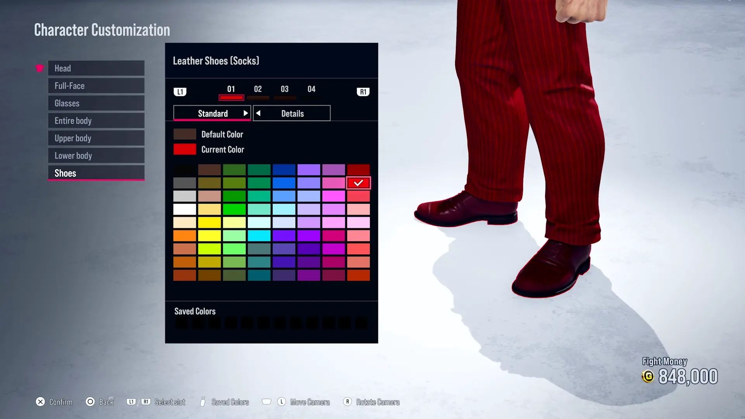Click the left arrow on Details
This screenshot has height=419, width=745.
258,113
